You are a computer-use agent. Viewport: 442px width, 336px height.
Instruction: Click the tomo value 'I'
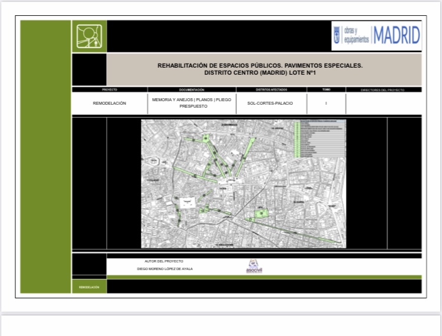[326, 104]
